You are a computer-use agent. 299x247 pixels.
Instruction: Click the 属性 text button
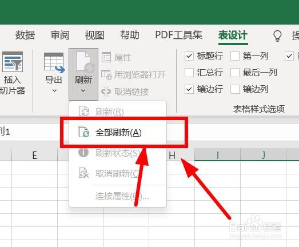point(123,57)
